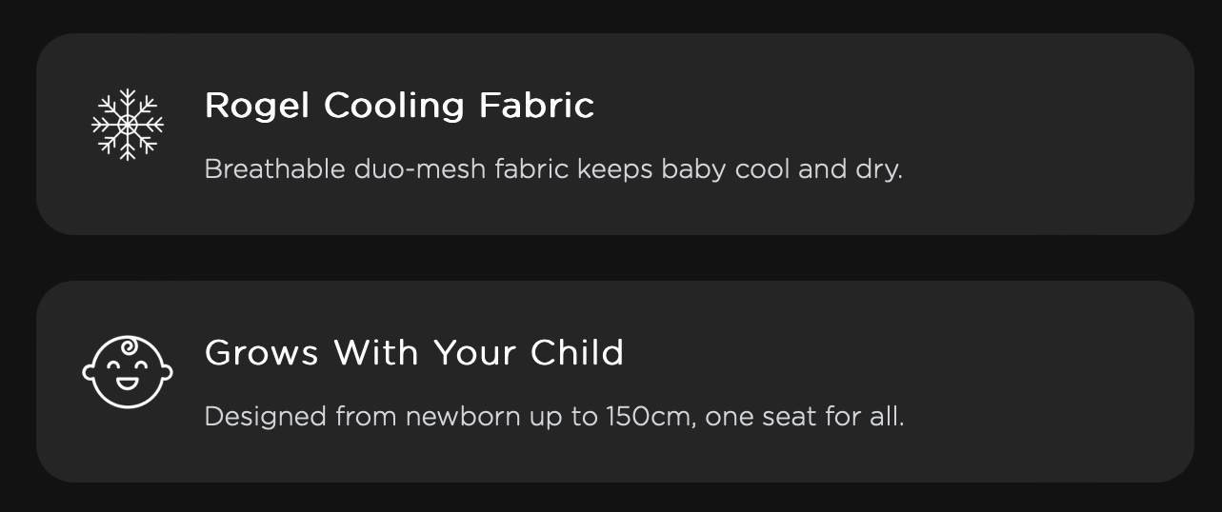Click the "Designed from newborn" description text

click(x=553, y=417)
